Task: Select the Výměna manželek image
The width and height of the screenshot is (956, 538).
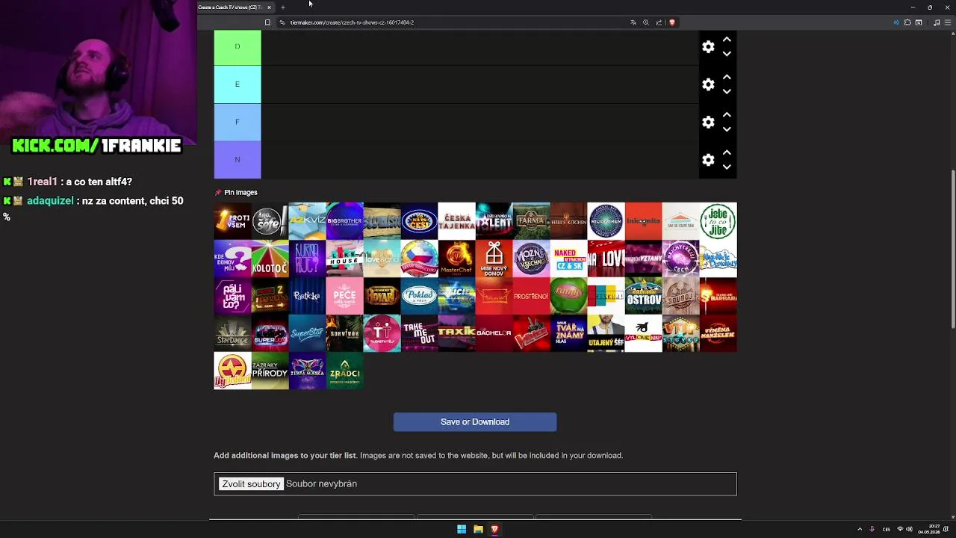Action: 718,333
